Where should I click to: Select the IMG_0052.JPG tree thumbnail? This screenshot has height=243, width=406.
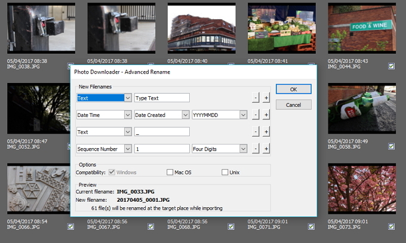tap(39, 108)
